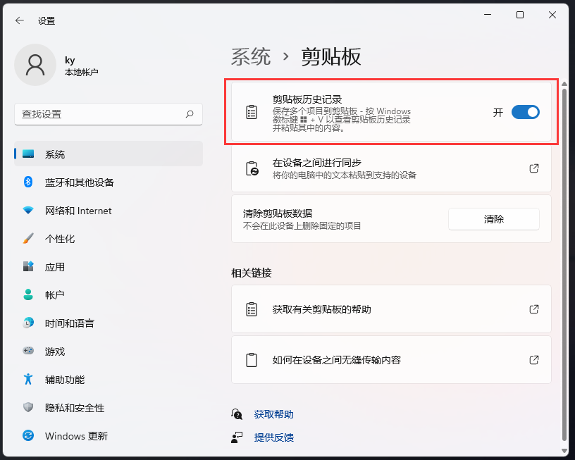The height and width of the screenshot is (460, 575).
Task: Open 网络和 Internet settings
Action: (27, 211)
